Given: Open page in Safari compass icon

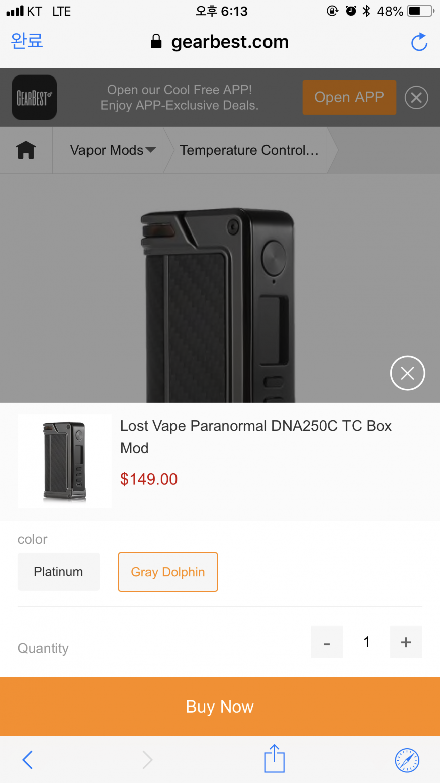Looking at the screenshot, I should (407, 760).
